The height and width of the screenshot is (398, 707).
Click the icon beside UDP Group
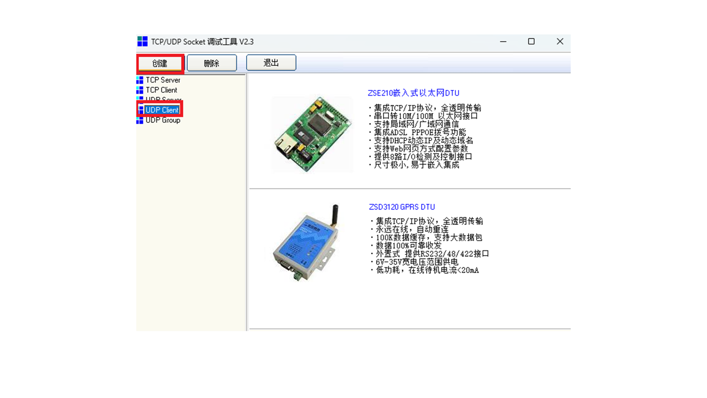click(x=140, y=120)
